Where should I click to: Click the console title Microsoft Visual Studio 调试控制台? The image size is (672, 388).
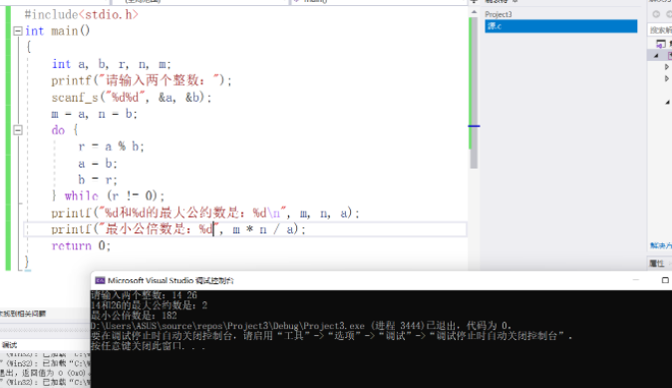click(x=170, y=280)
